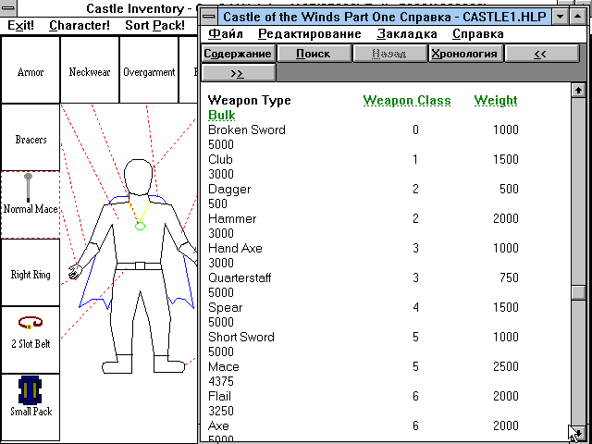Viewport: 592px width, 444px height.
Task: Click the Quarterstaff weapon entry
Action: click(240, 277)
